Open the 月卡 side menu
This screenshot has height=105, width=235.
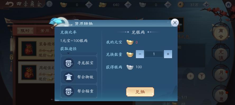click(x=221, y=75)
